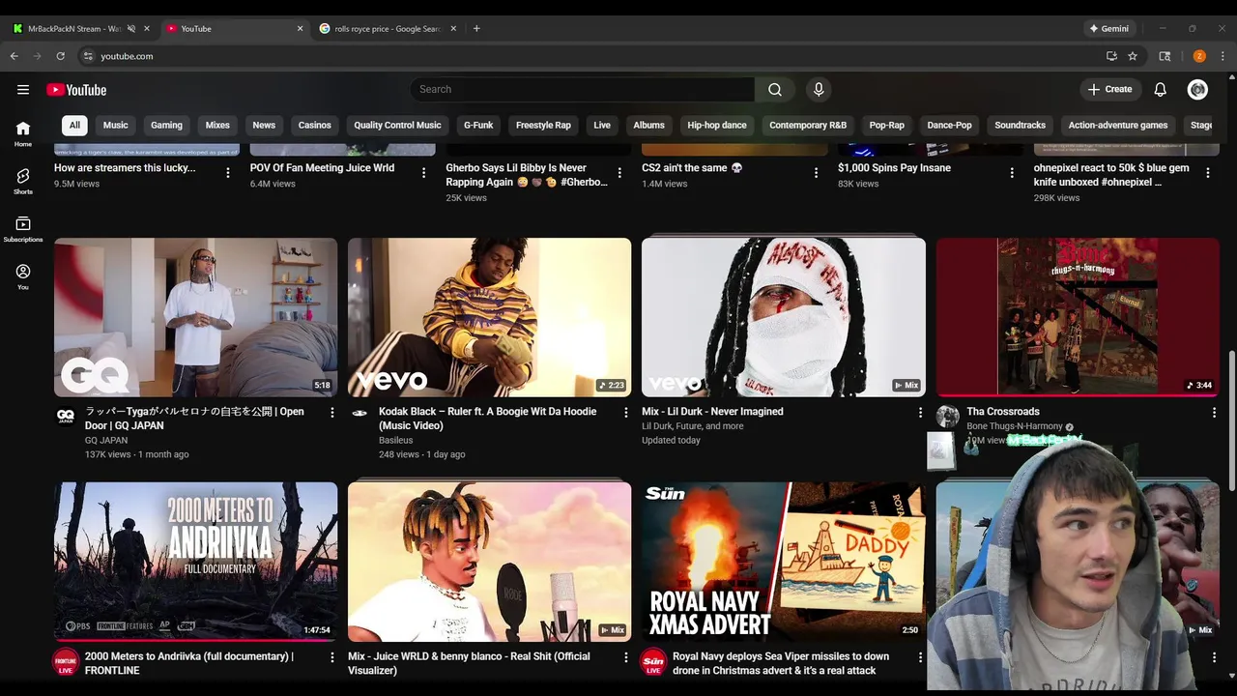1237x696 pixels.
Task: Open the account avatar menu
Action: coord(1198,90)
